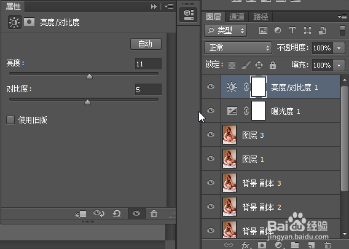This screenshot has width=349, height=249.
Task: Click view previous state eye-arrow icon
Action: coord(99,213)
